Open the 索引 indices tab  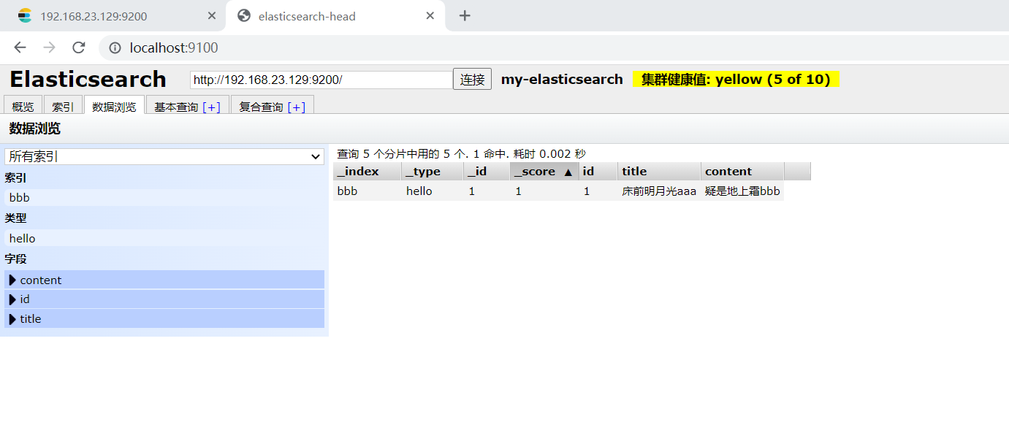pos(63,107)
